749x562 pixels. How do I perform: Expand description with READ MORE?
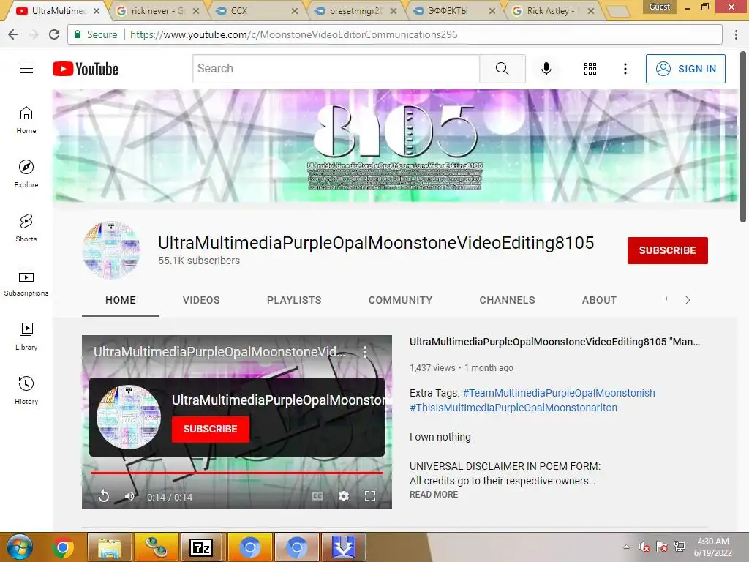[434, 495]
